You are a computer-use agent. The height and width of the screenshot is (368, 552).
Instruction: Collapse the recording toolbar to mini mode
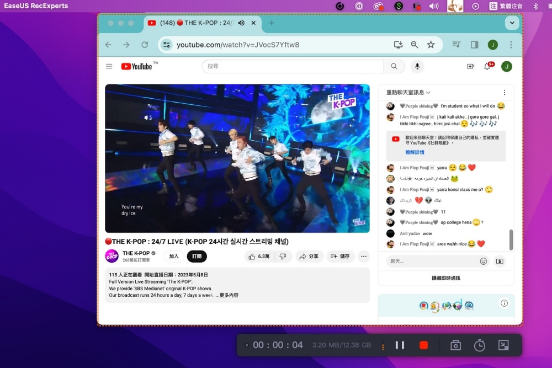coord(503,345)
